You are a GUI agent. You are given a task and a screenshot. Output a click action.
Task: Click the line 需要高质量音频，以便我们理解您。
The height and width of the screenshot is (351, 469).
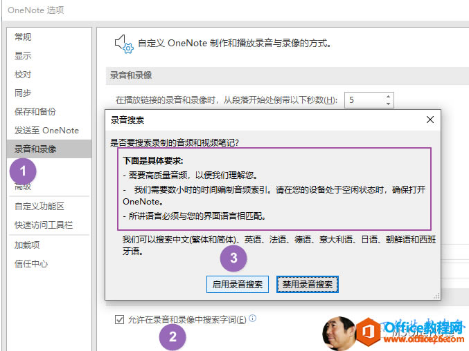(x=191, y=175)
